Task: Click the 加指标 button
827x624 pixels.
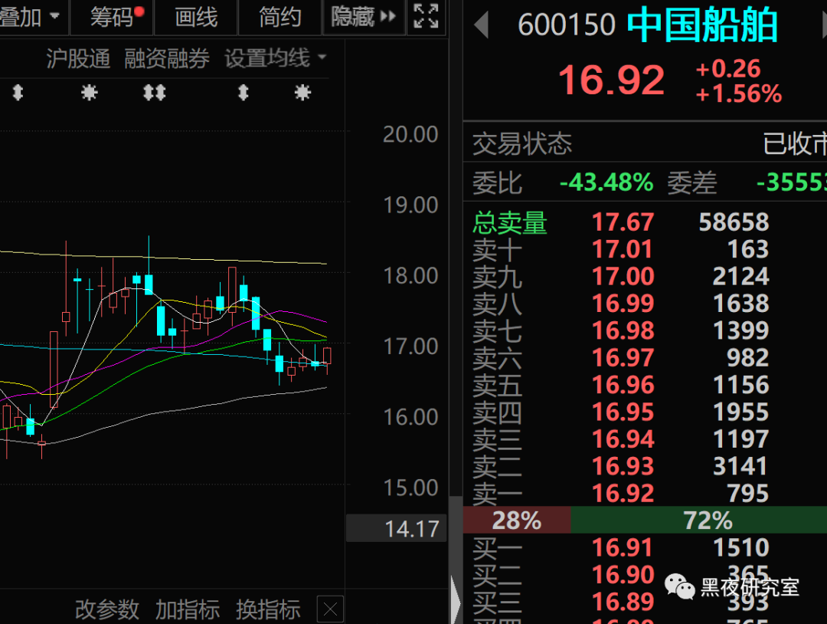Action: [188, 609]
